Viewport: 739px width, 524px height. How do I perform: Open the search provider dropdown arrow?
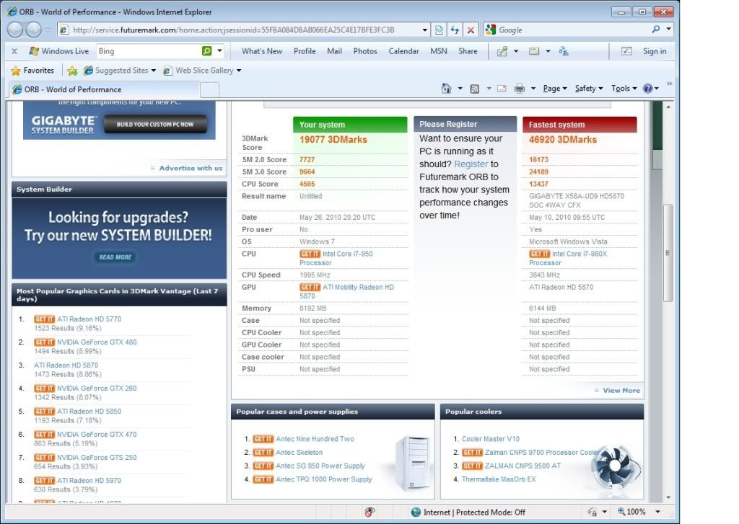[669, 29]
